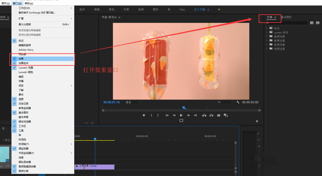Click the Mark In brace icon
This screenshot has width=322, height=176.
(151, 115)
